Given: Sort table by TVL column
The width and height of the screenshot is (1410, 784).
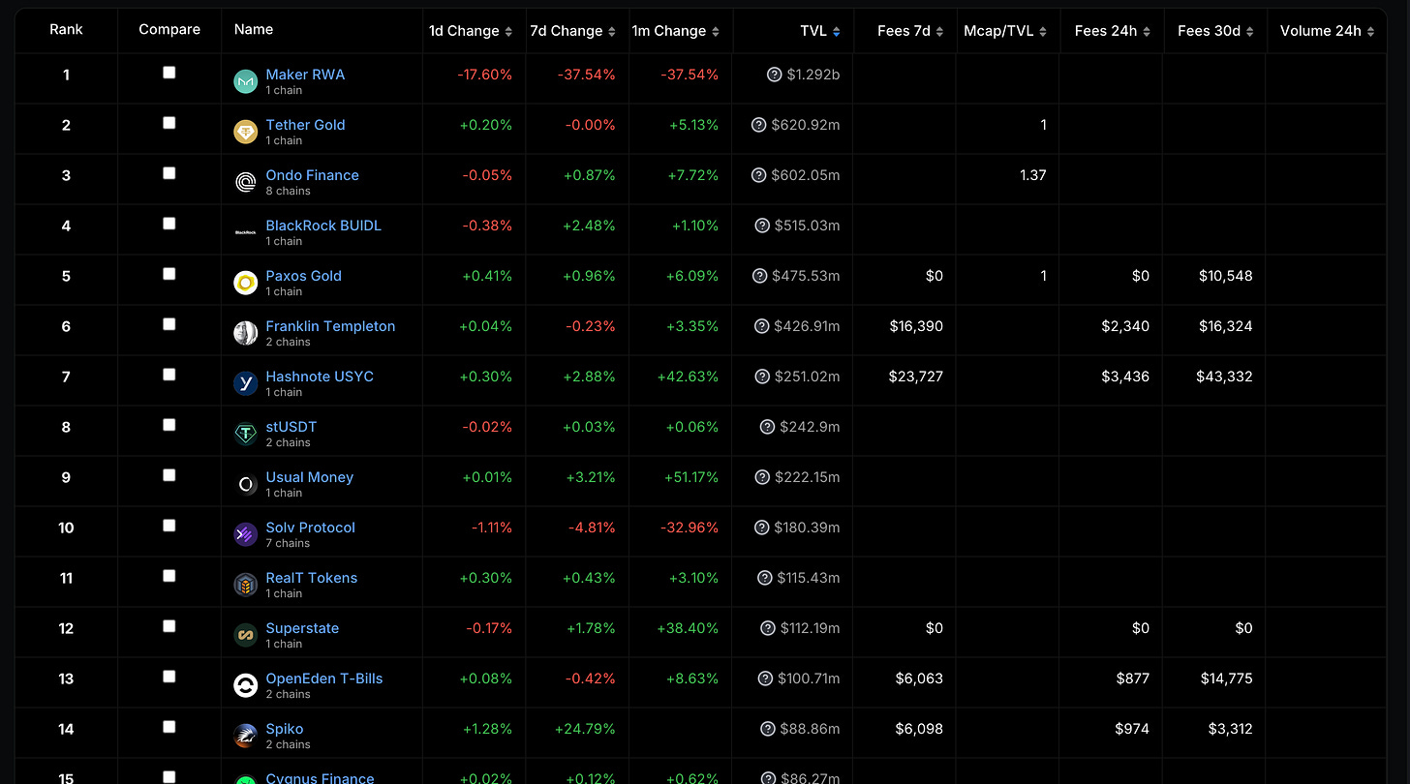Looking at the screenshot, I should pyautogui.click(x=820, y=31).
